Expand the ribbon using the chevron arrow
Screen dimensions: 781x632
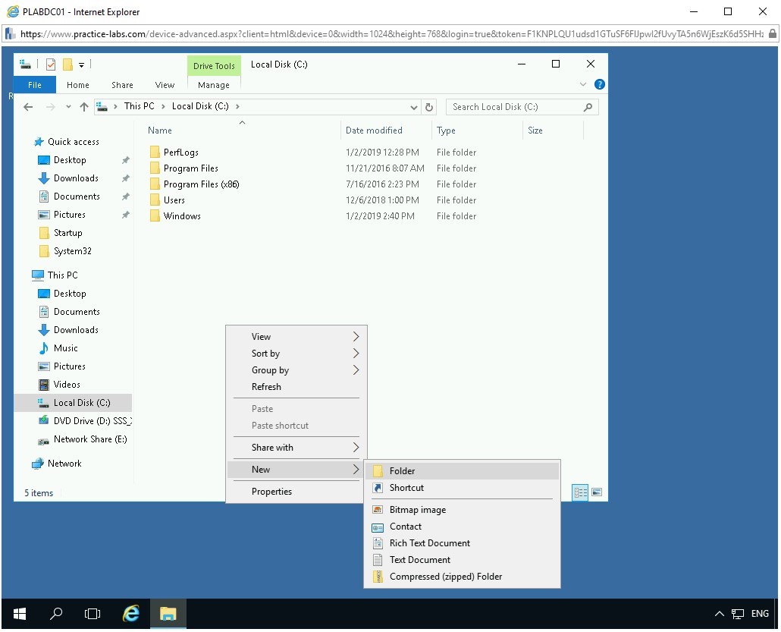click(583, 84)
